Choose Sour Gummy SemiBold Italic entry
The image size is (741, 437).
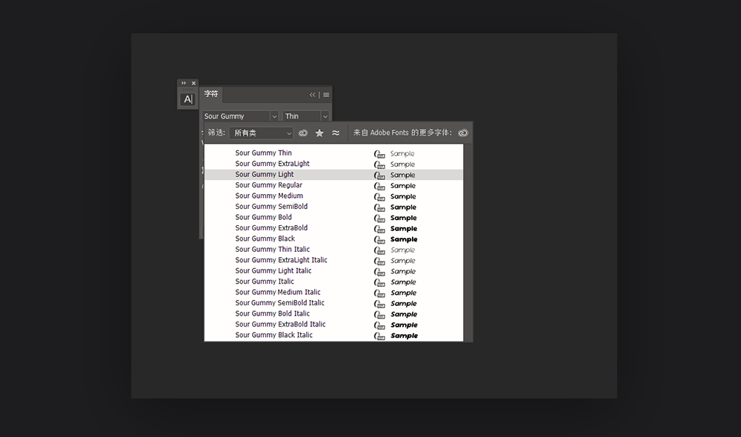tap(333, 303)
